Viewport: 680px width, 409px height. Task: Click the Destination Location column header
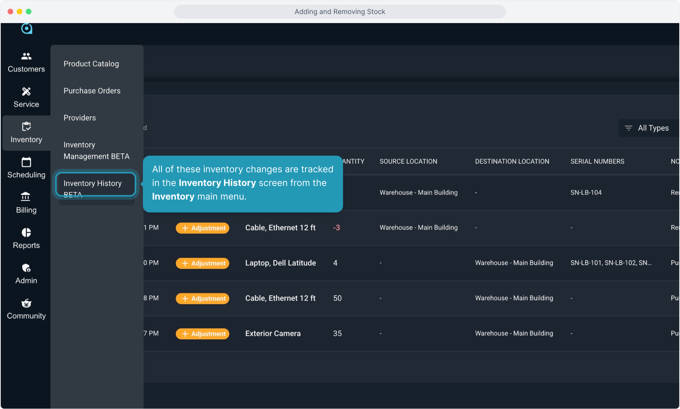click(x=512, y=161)
